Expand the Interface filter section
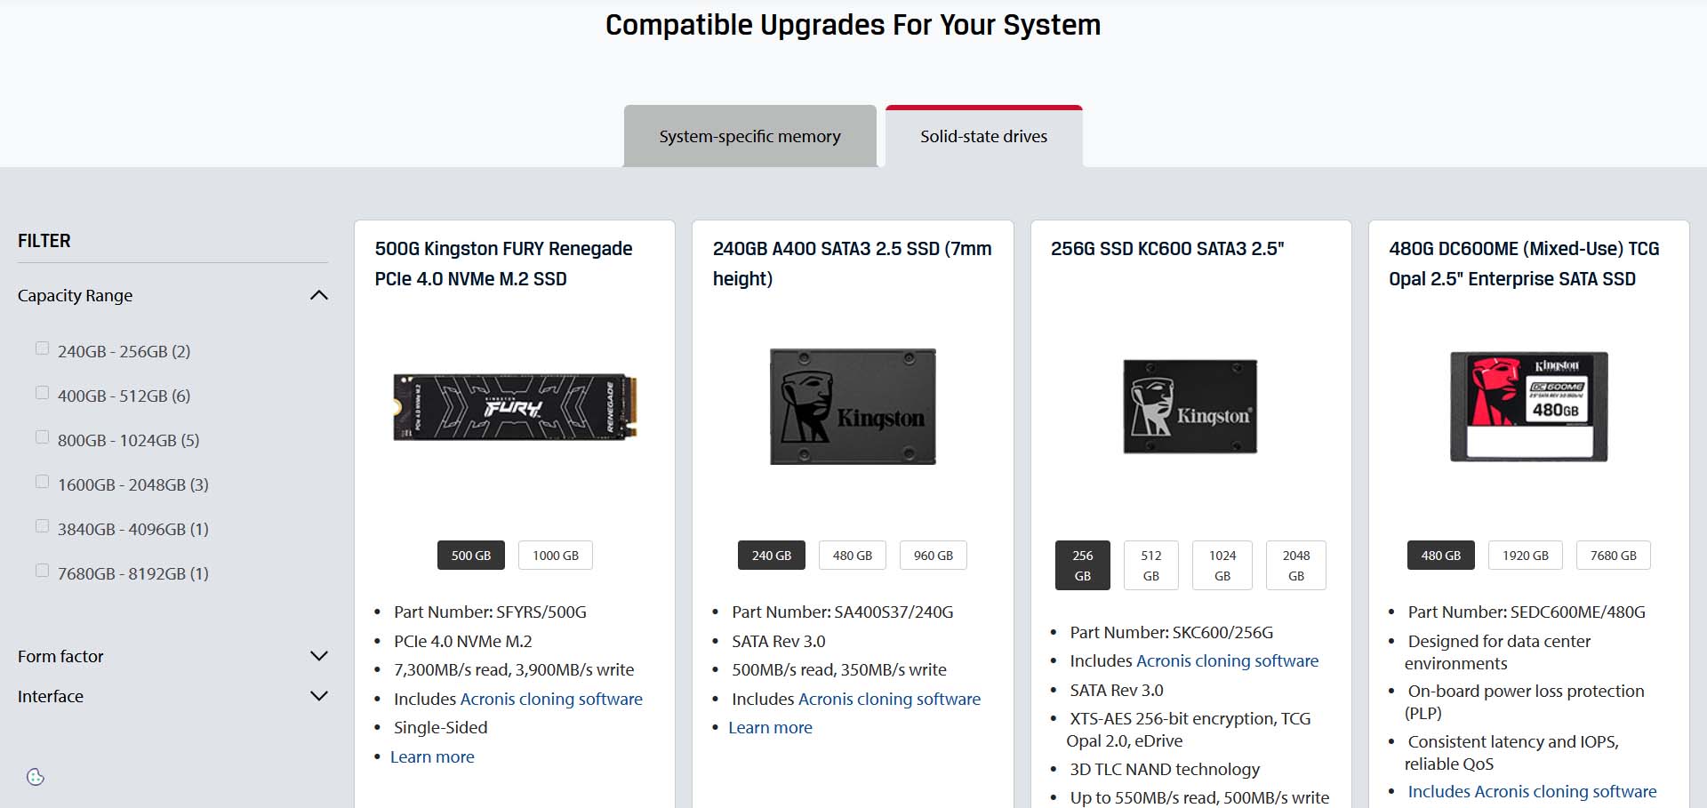The image size is (1707, 808). (x=318, y=696)
